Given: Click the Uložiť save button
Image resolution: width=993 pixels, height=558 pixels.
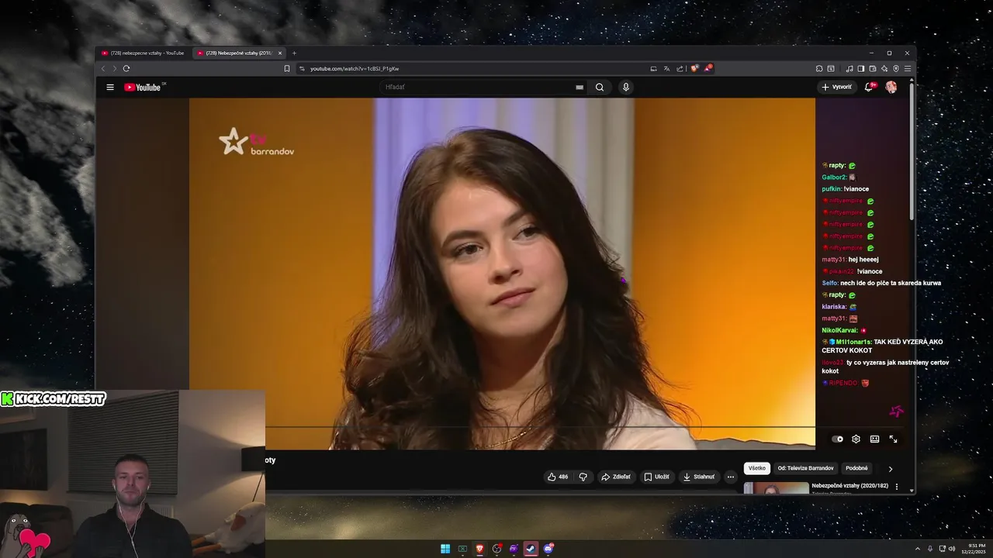Looking at the screenshot, I should click(x=656, y=477).
